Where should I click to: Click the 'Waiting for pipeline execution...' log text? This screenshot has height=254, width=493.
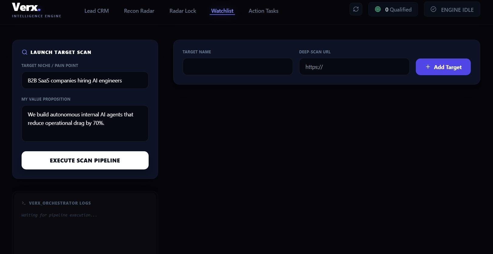tap(59, 215)
